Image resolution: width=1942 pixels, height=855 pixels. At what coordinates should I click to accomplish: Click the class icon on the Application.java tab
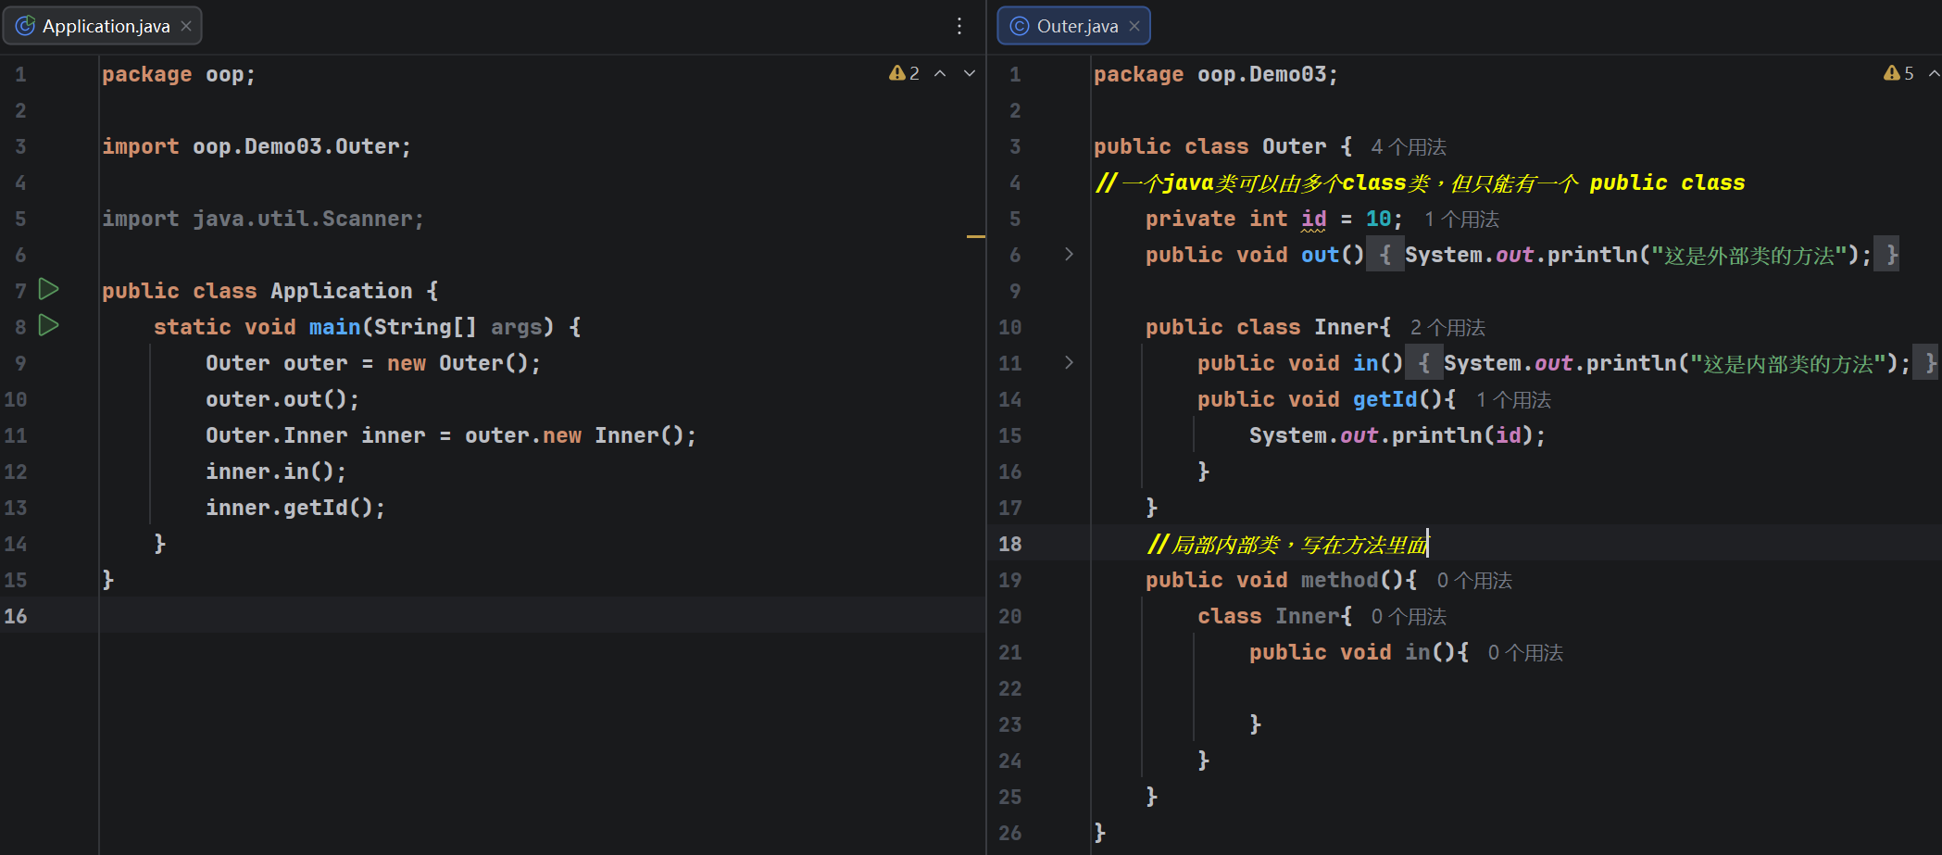[26, 26]
